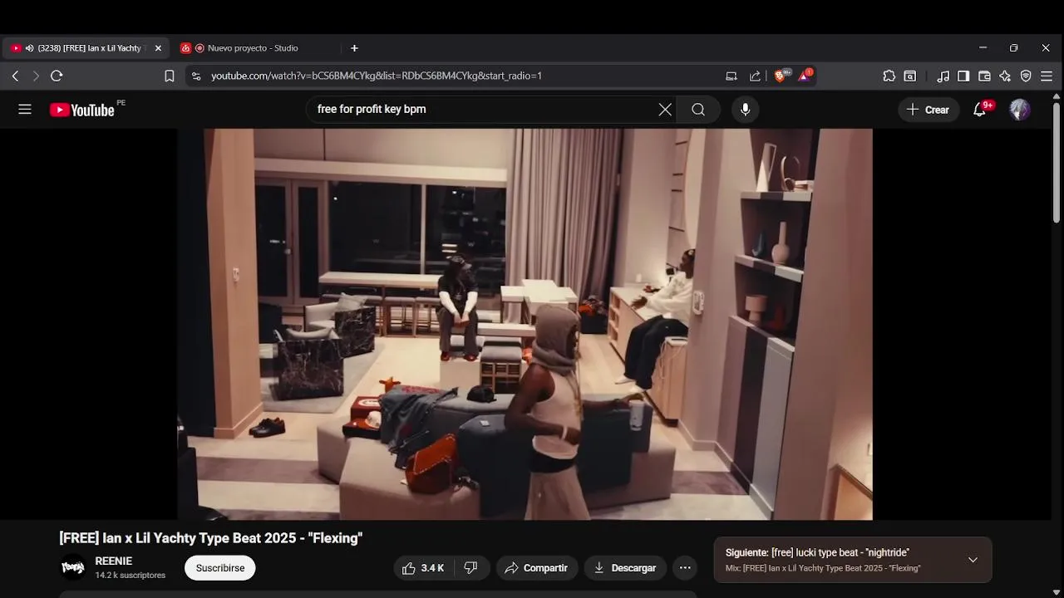Click the scrollbar down arrow

point(1057,591)
